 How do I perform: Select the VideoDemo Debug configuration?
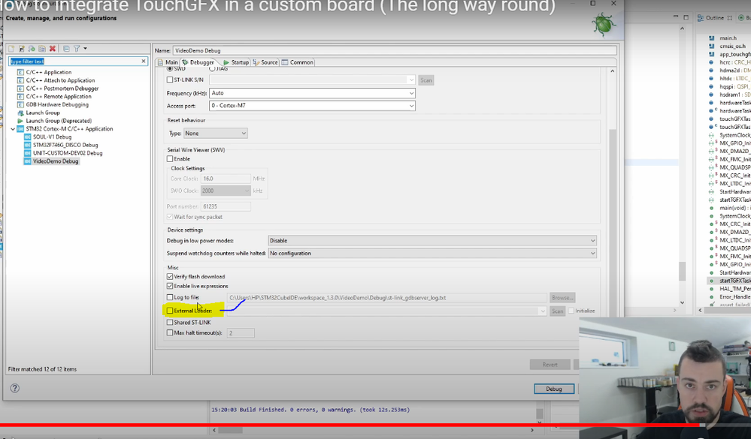(56, 161)
